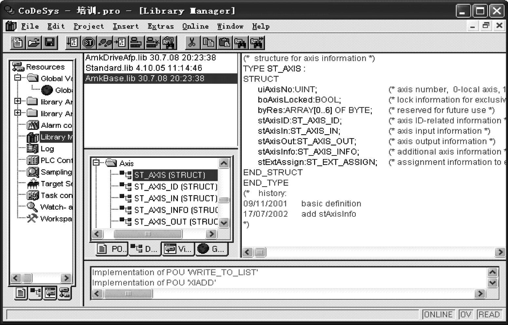This screenshot has height=325, width=508.
Task: Open PLC Configuration in the Resources tree
Action: click(x=49, y=160)
